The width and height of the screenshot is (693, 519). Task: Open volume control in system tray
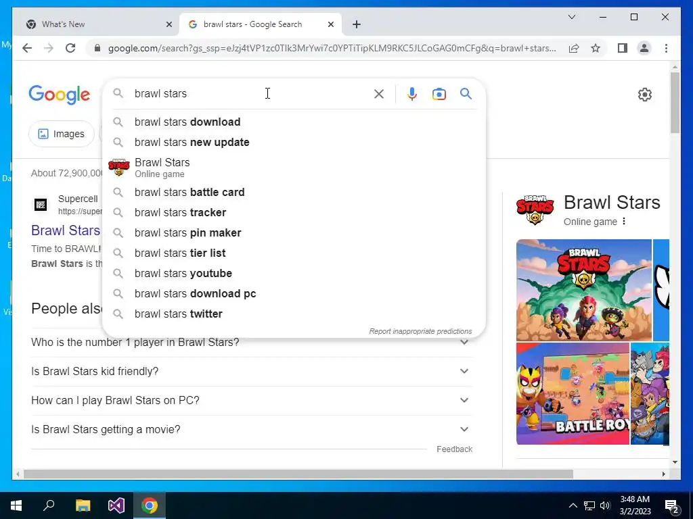tap(605, 505)
